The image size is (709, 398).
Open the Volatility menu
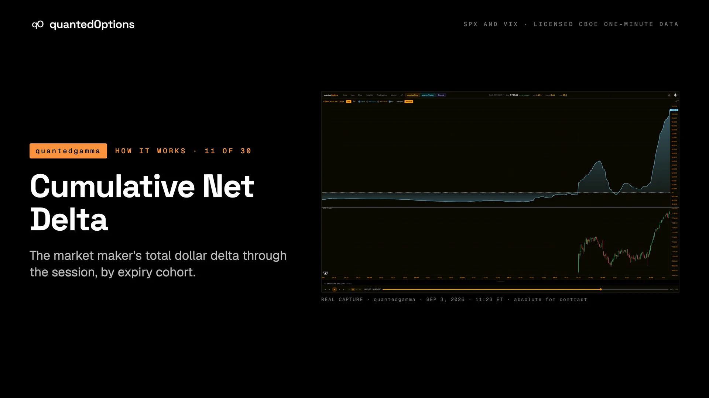click(x=370, y=95)
